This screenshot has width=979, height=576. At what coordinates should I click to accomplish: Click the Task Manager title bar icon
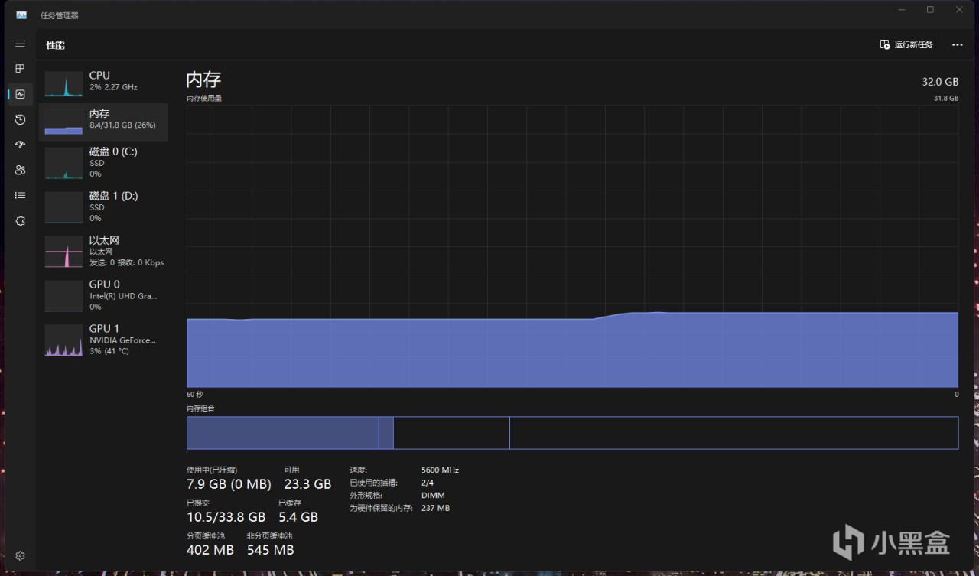point(21,15)
